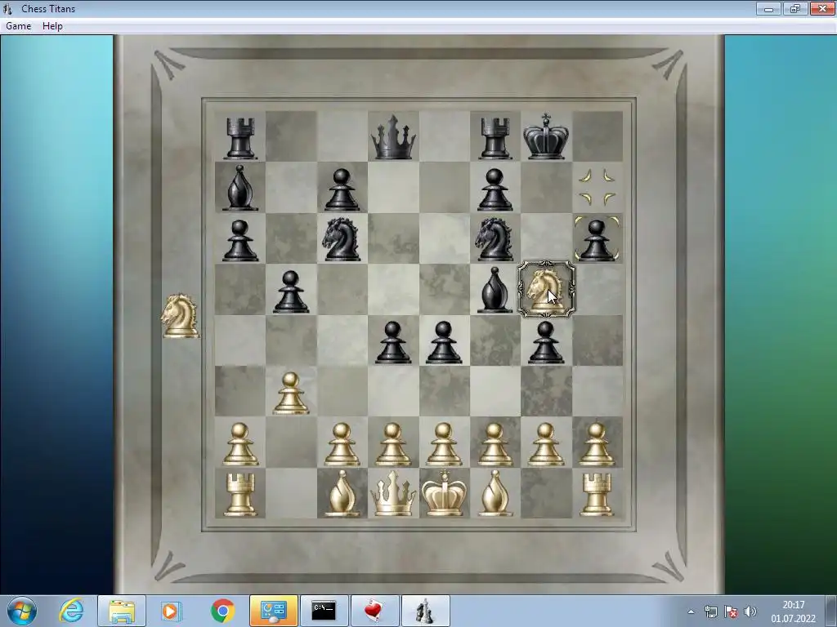The width and height of the screenshot is (837, 627).
Task: Switch to the Command Prompt taskbar window
Action: (324, 611)
